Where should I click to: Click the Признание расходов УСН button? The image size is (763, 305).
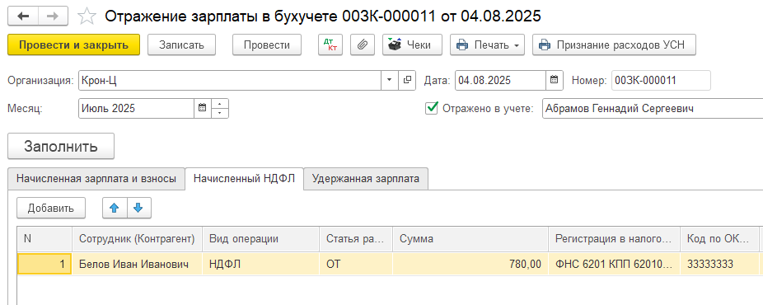click(614, 45)
